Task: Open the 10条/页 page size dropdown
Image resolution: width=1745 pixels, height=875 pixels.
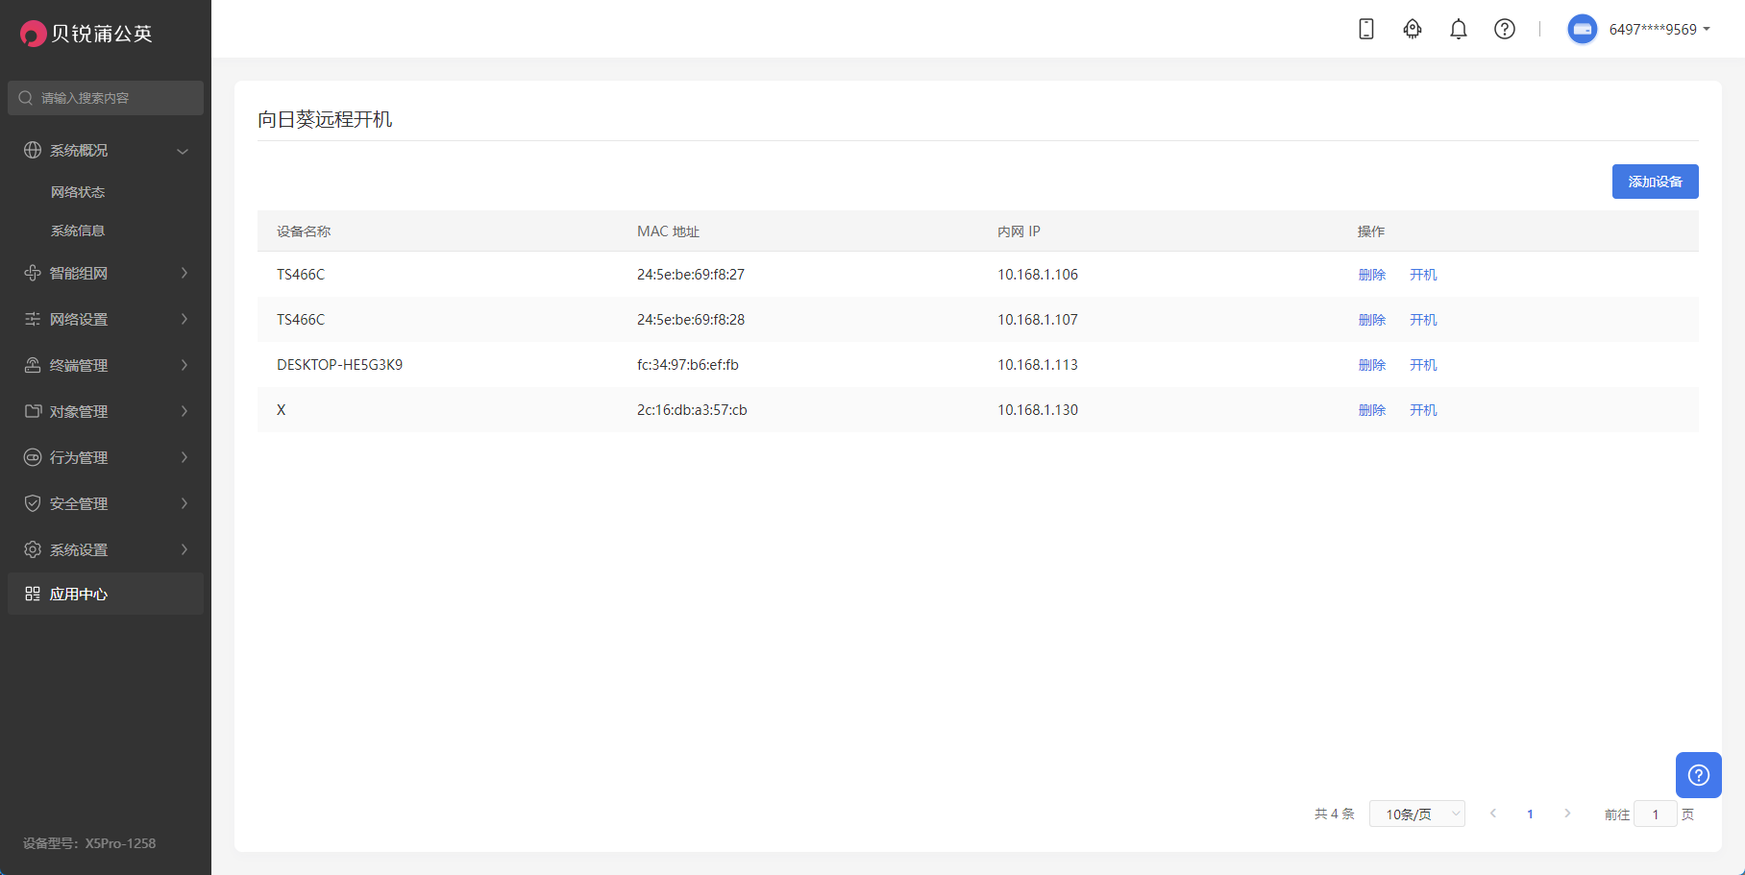Action: coord(1416,814)
